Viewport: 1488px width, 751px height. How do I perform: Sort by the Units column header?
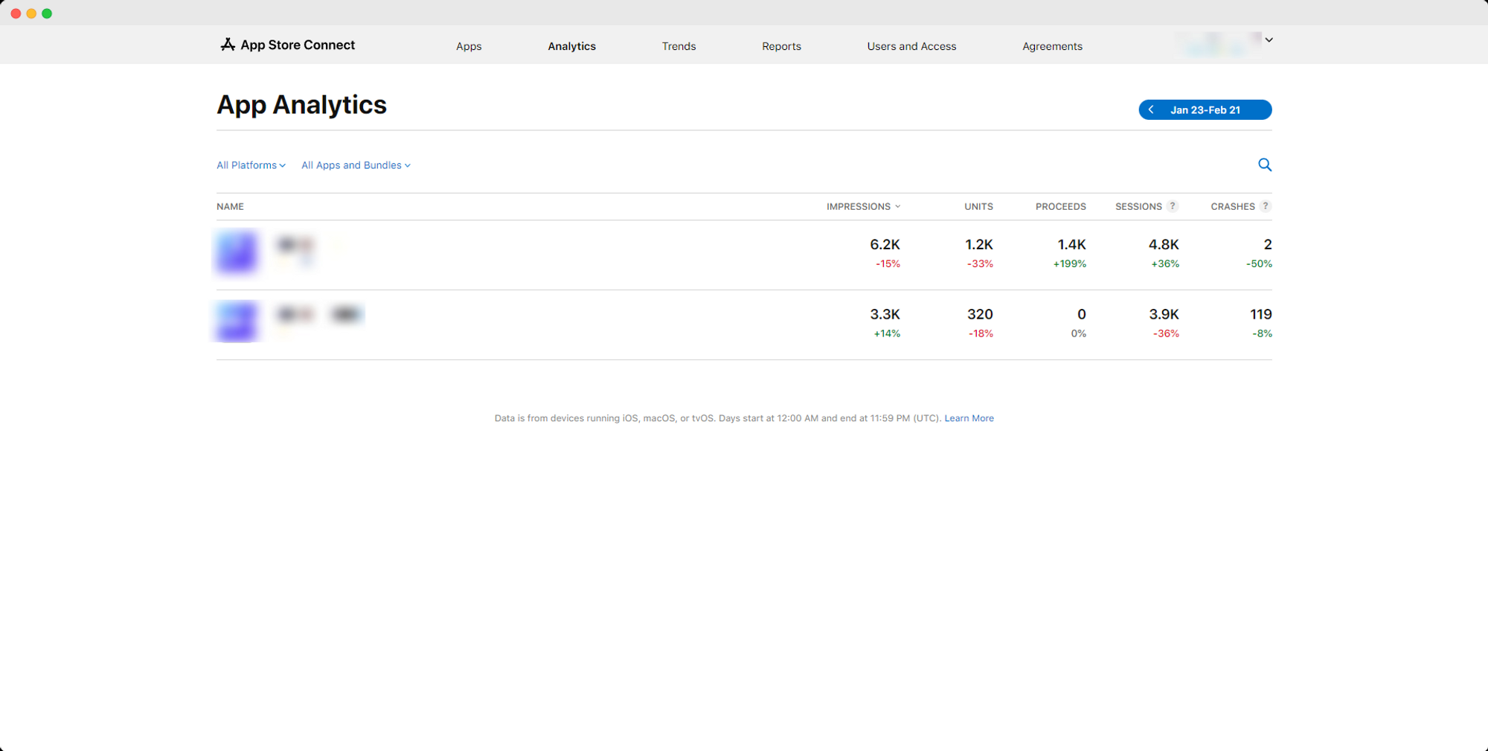pyautogui.click(x=978, y=206)
